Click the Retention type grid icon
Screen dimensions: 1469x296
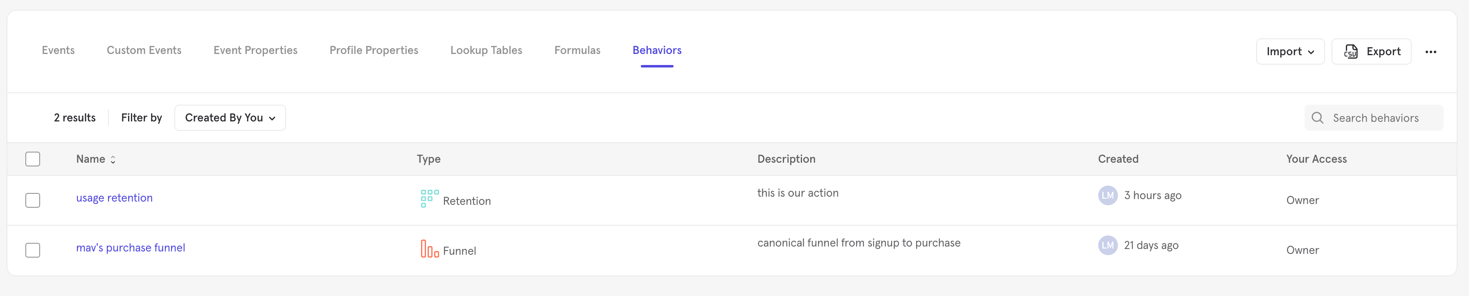429,199
